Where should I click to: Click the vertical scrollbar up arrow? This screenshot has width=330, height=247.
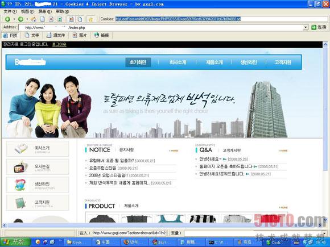pyautogui.click(x=325, y=44)
